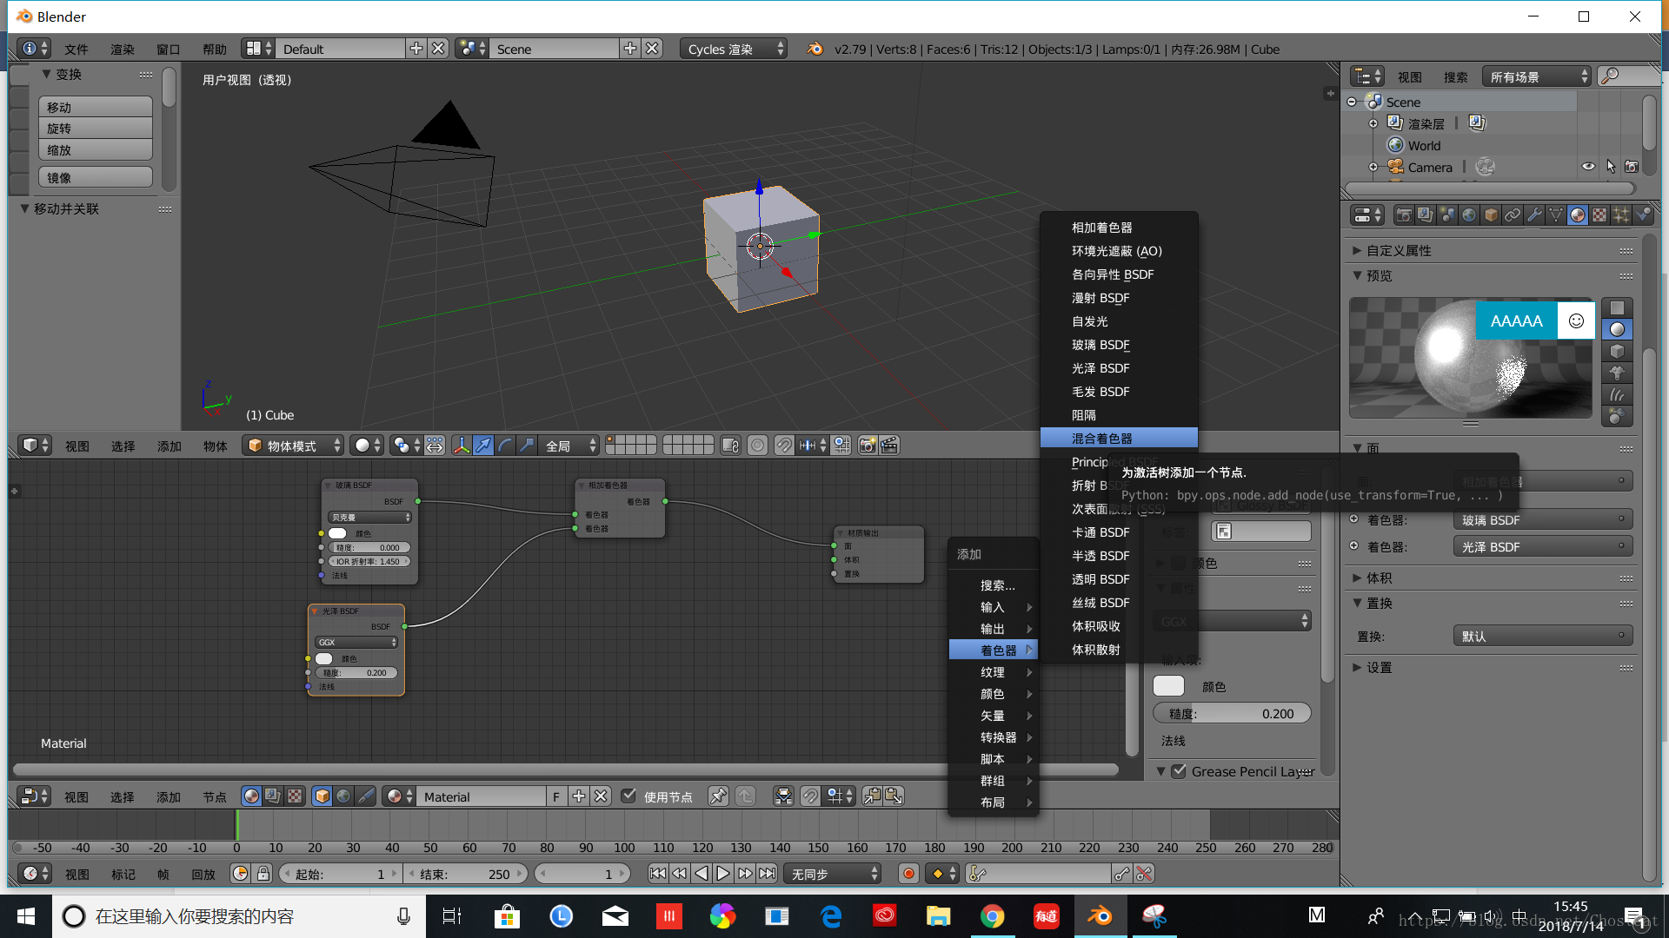Toggle the Grease Pencil Layer checkbox

1179,771
